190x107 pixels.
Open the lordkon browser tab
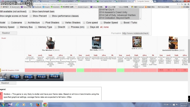tap(68, 1)
